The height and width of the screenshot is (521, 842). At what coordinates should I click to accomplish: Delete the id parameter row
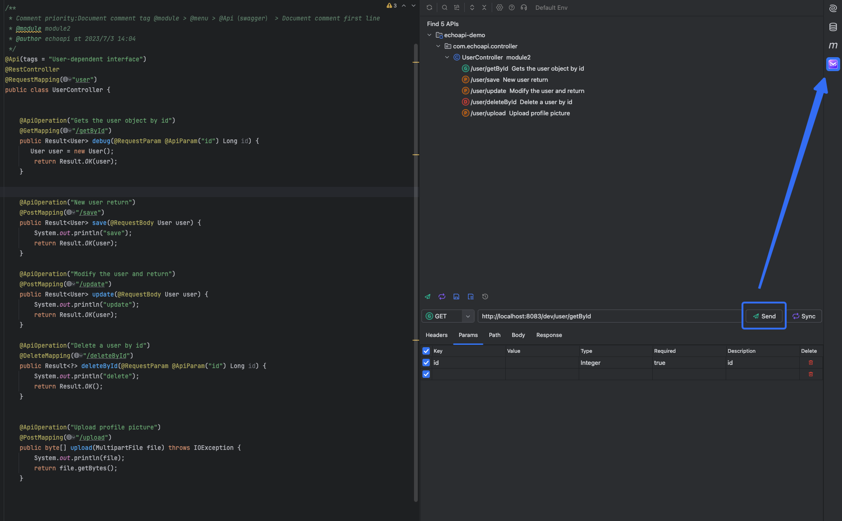point(811,363)
